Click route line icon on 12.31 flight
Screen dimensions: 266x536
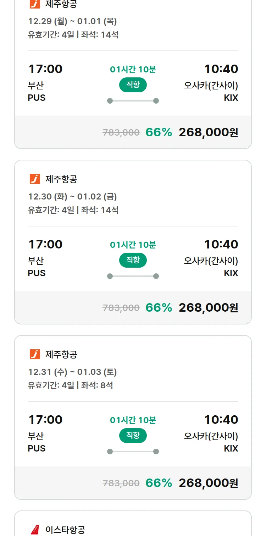coord(133,452)
